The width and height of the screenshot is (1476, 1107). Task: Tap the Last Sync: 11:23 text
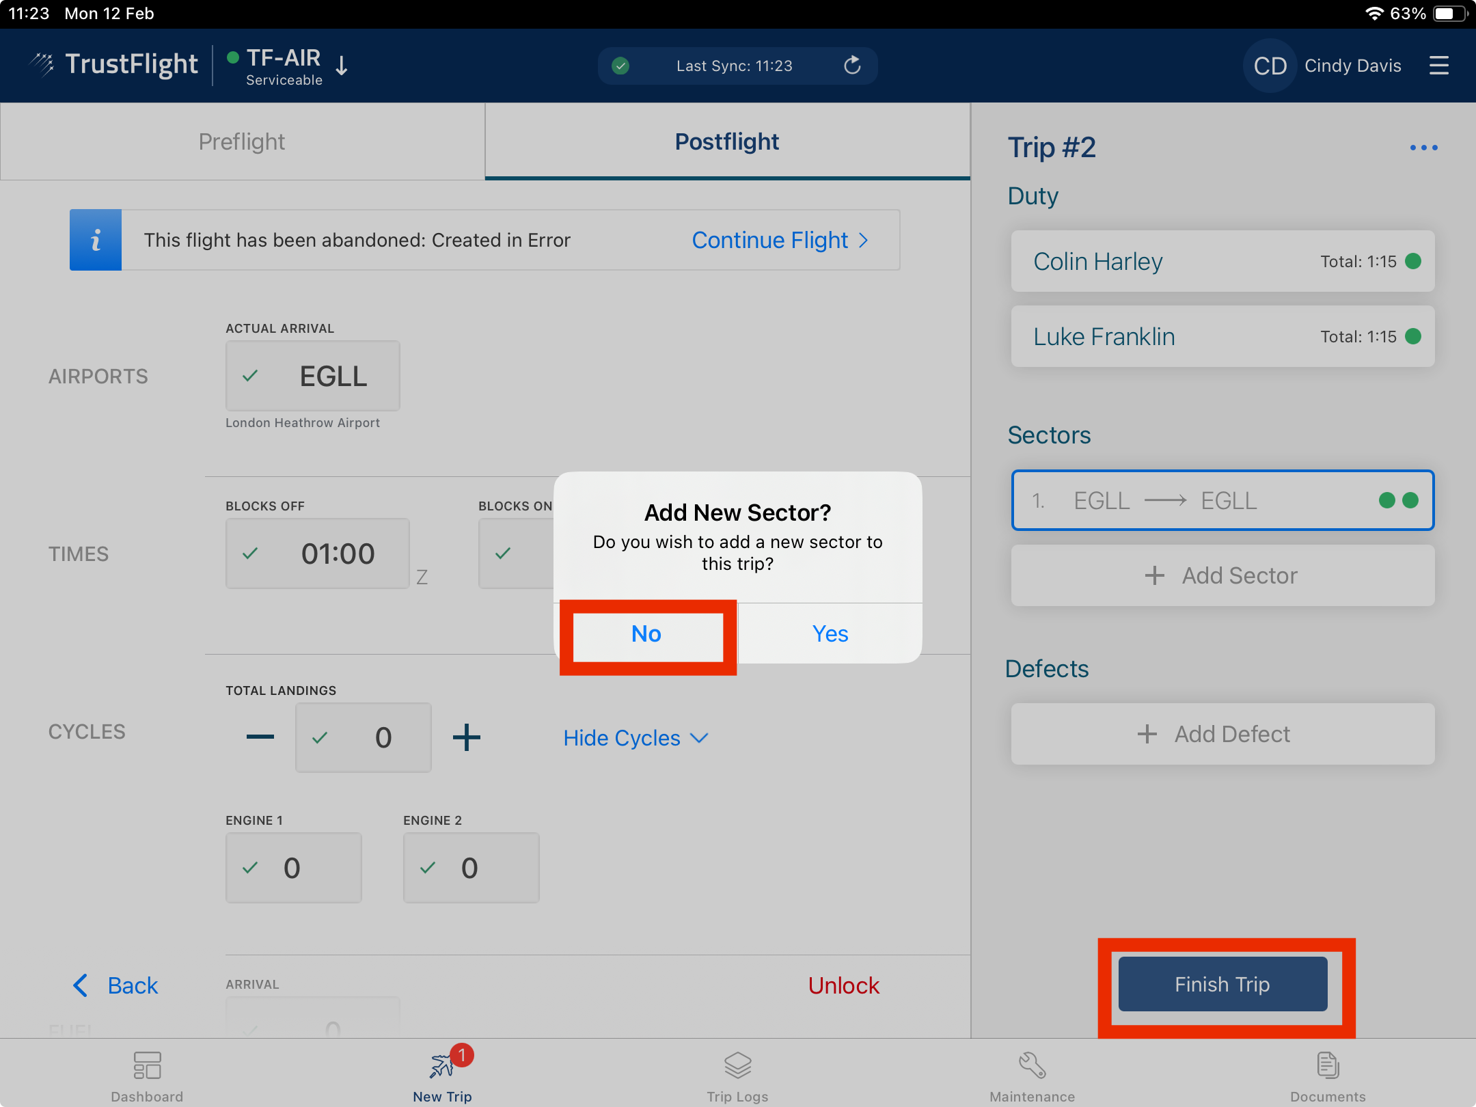(x=735, y=66)
